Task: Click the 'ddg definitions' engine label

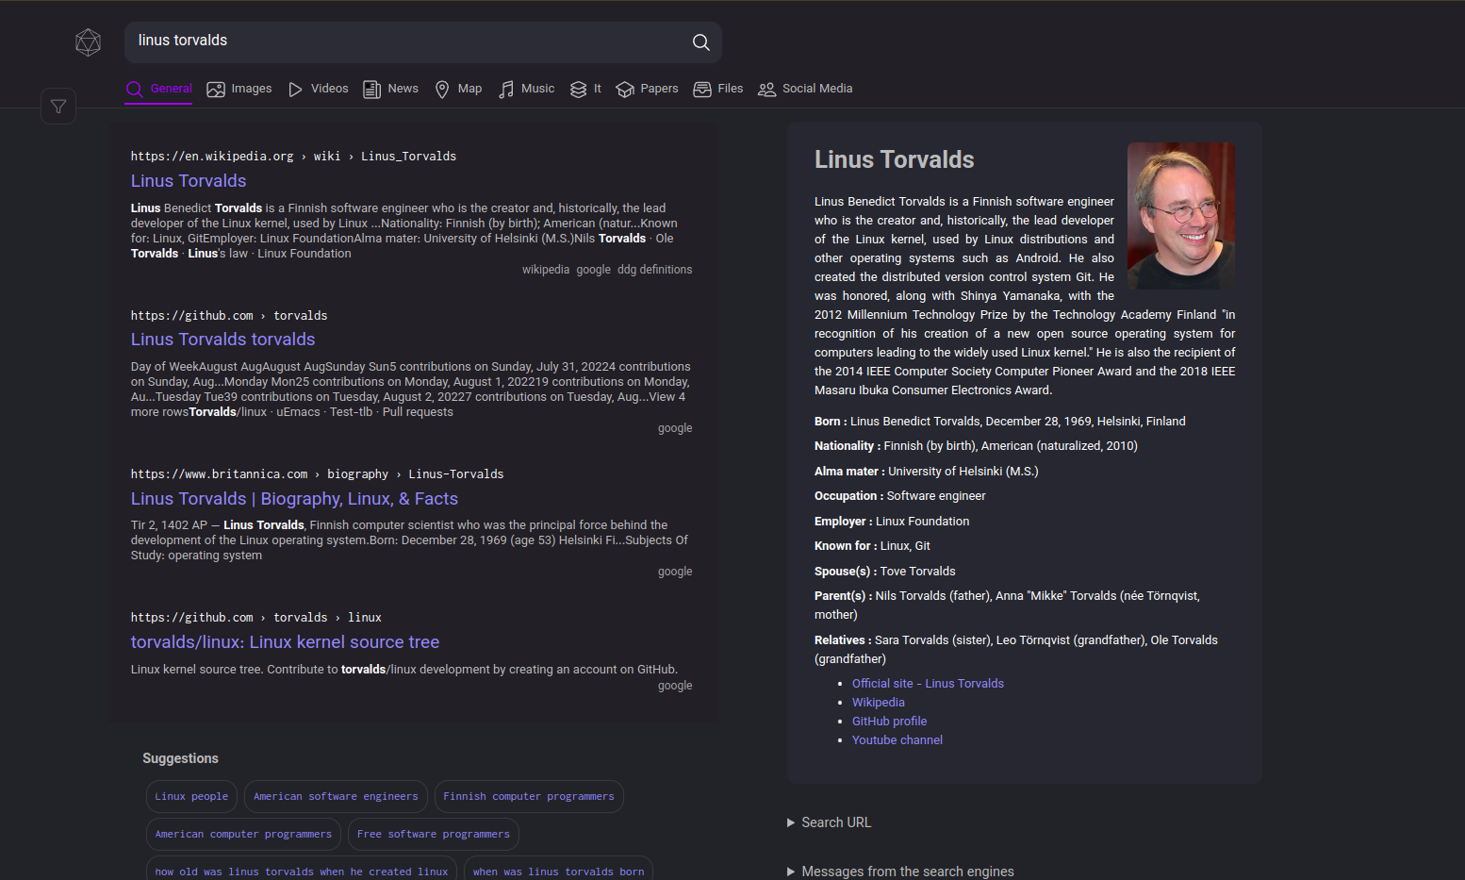Action: [655, 270]
